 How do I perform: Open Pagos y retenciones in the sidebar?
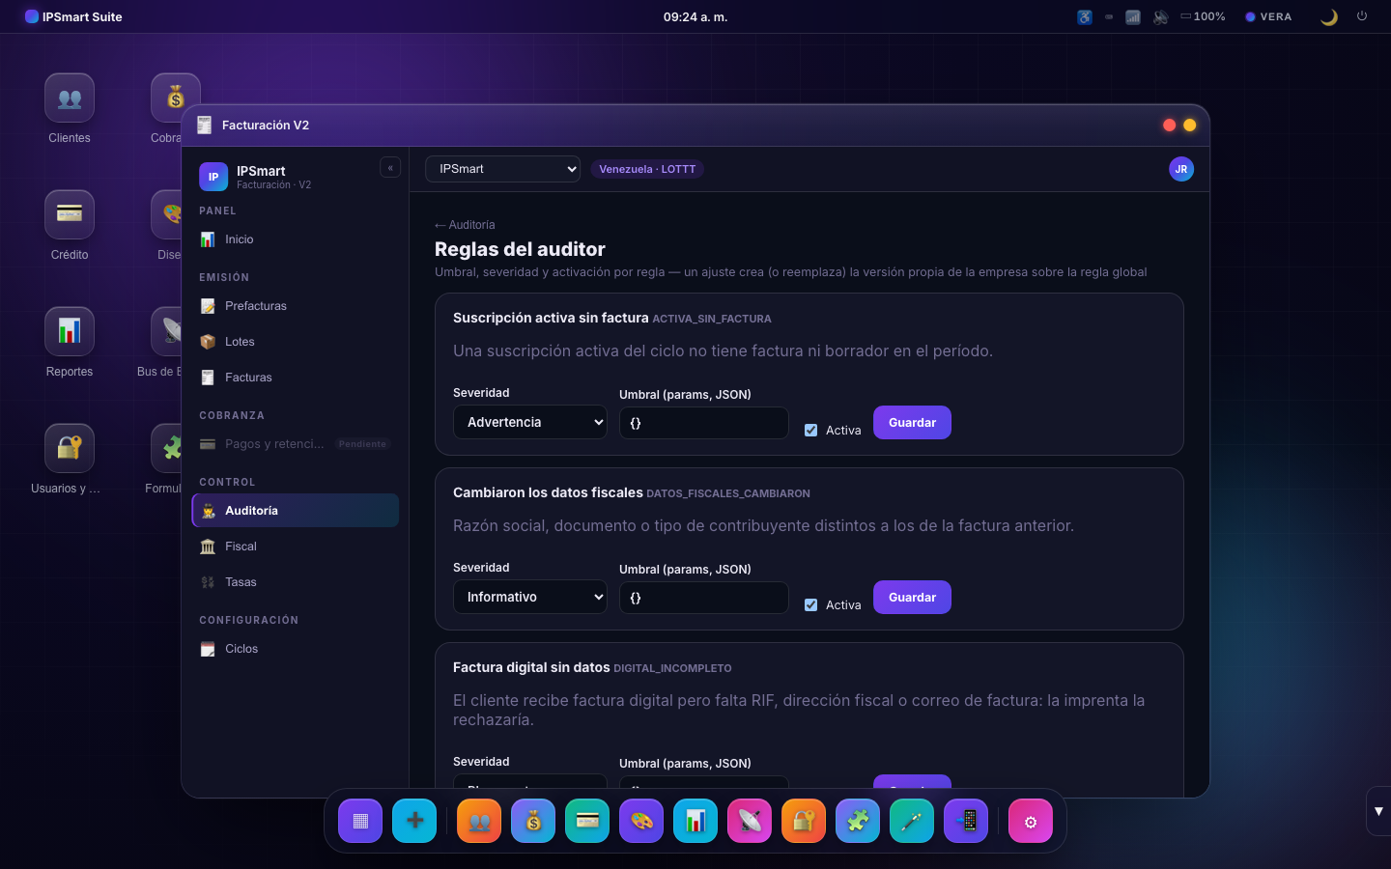pos(296,444)
